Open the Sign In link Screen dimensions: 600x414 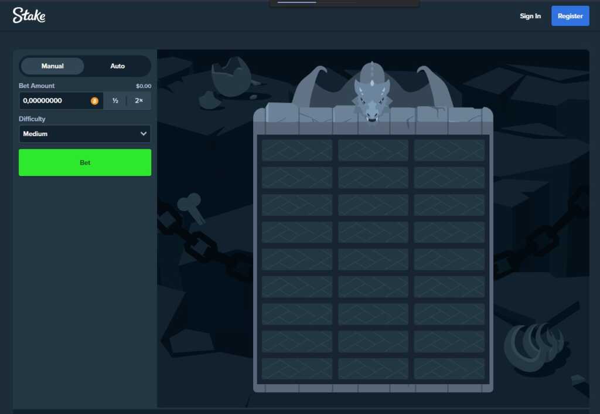[x=530, y=16]
